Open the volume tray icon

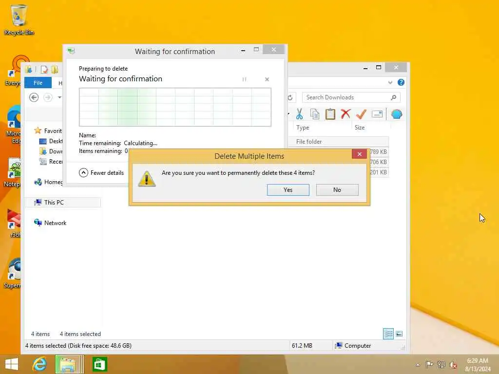point(453,365)
